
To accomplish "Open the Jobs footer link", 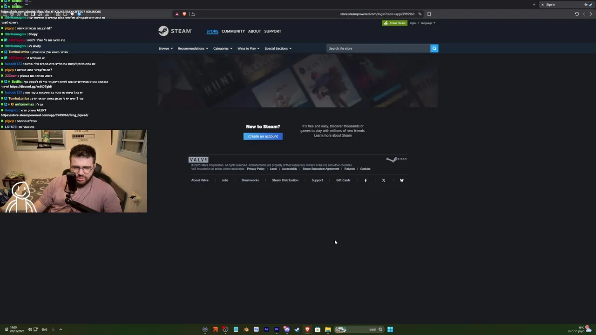I will point(225,180).
